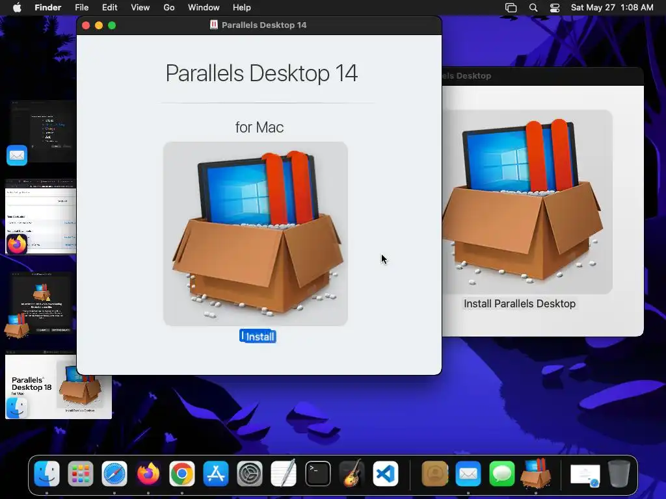Open Launchpad from the Dock
666x499 pixels.
pos(80,474)
